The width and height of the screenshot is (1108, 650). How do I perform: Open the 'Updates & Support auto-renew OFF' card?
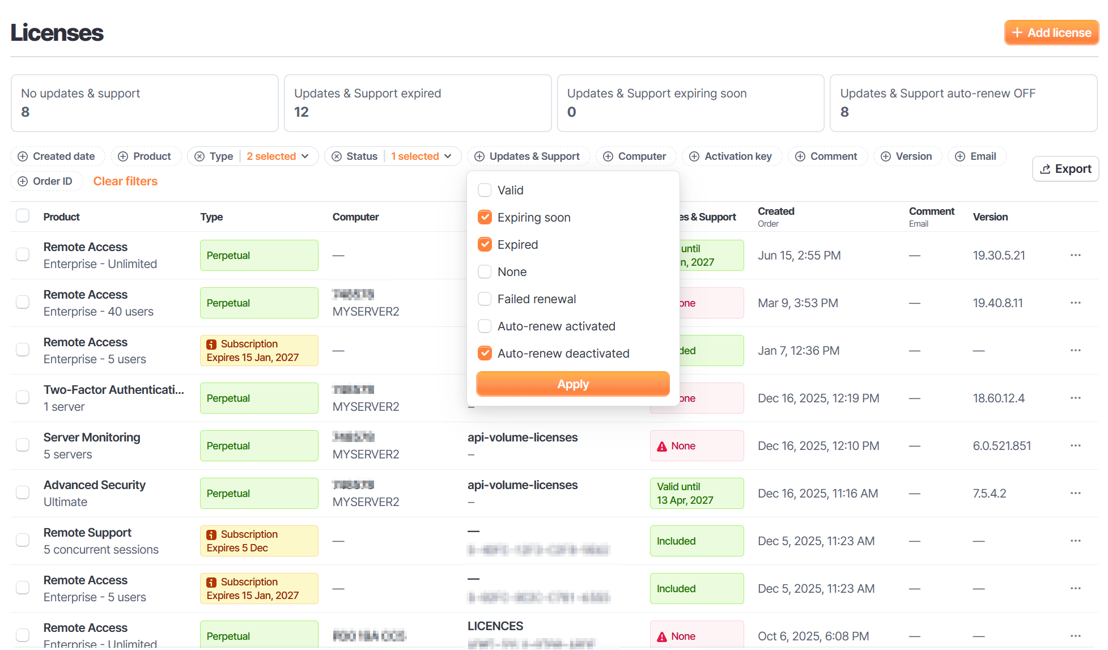[963, 103]
